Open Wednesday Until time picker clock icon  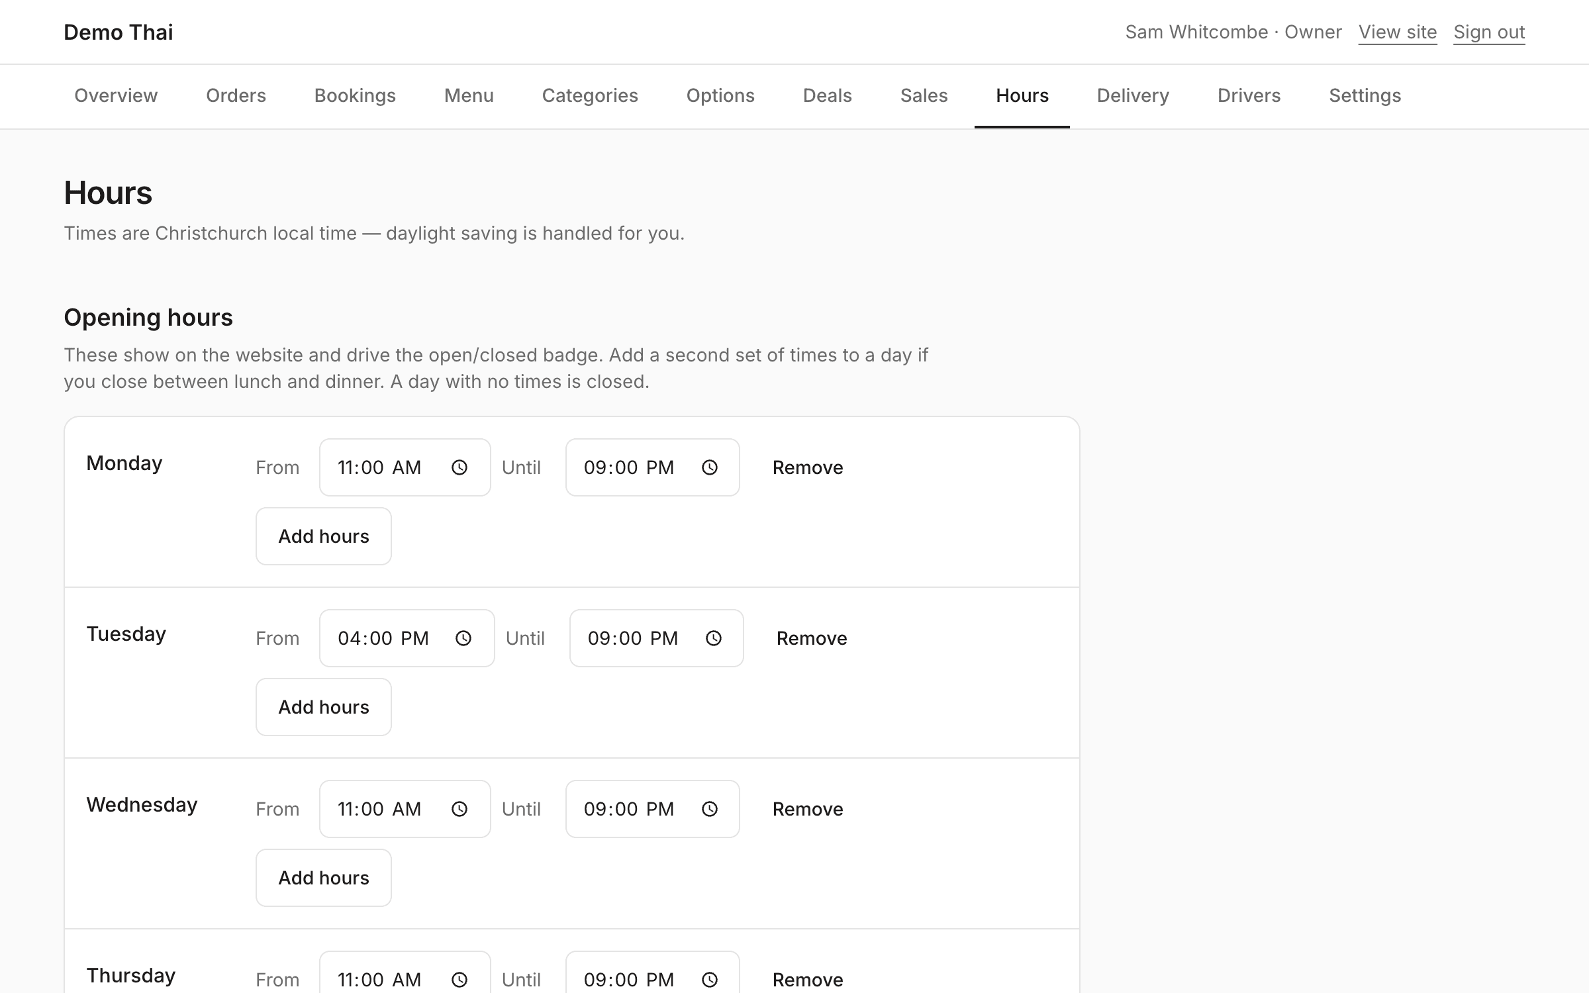click(710, 809)
